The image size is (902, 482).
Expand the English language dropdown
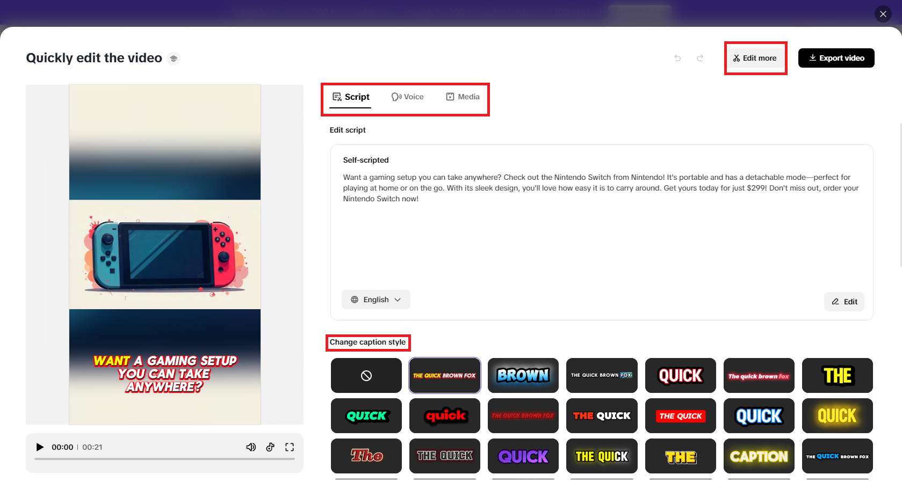click(376, 300)
